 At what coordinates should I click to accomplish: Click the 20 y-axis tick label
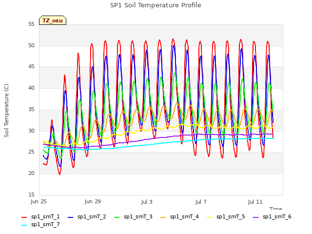point(31,174)
